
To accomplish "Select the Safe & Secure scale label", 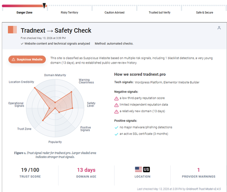I will point(204,13).
